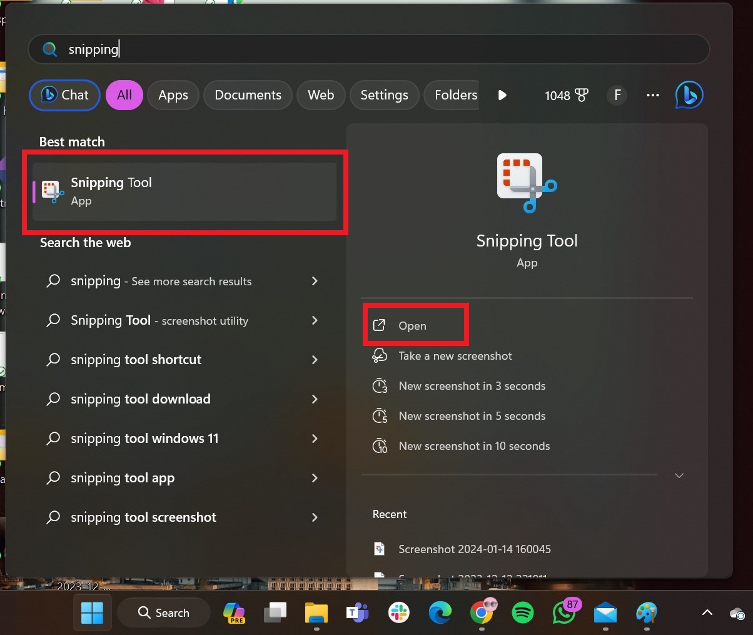
Task: Open Paint app from taskbar
Action: click(x=647, y=612)
